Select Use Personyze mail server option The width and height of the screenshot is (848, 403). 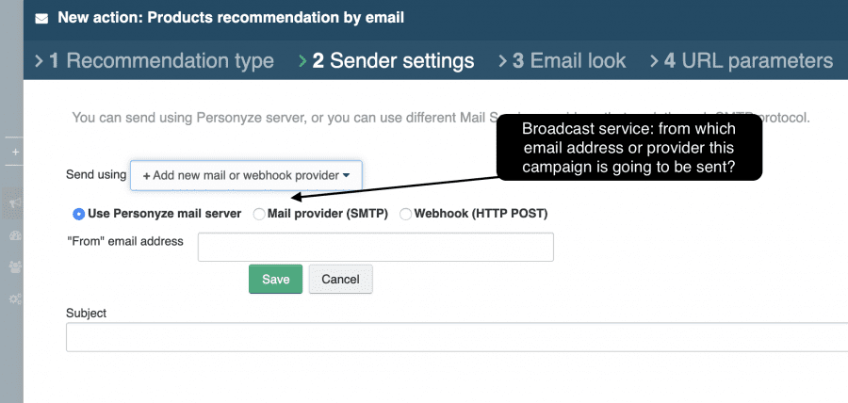[79, 214]
